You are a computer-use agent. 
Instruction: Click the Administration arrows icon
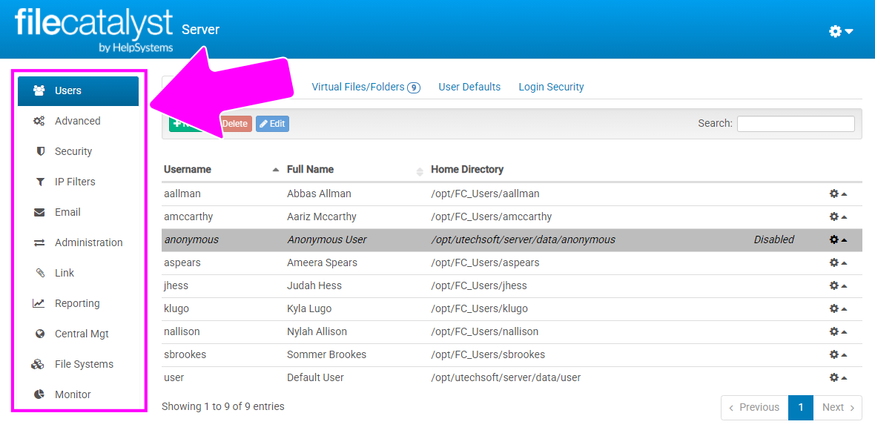[39, 242]
